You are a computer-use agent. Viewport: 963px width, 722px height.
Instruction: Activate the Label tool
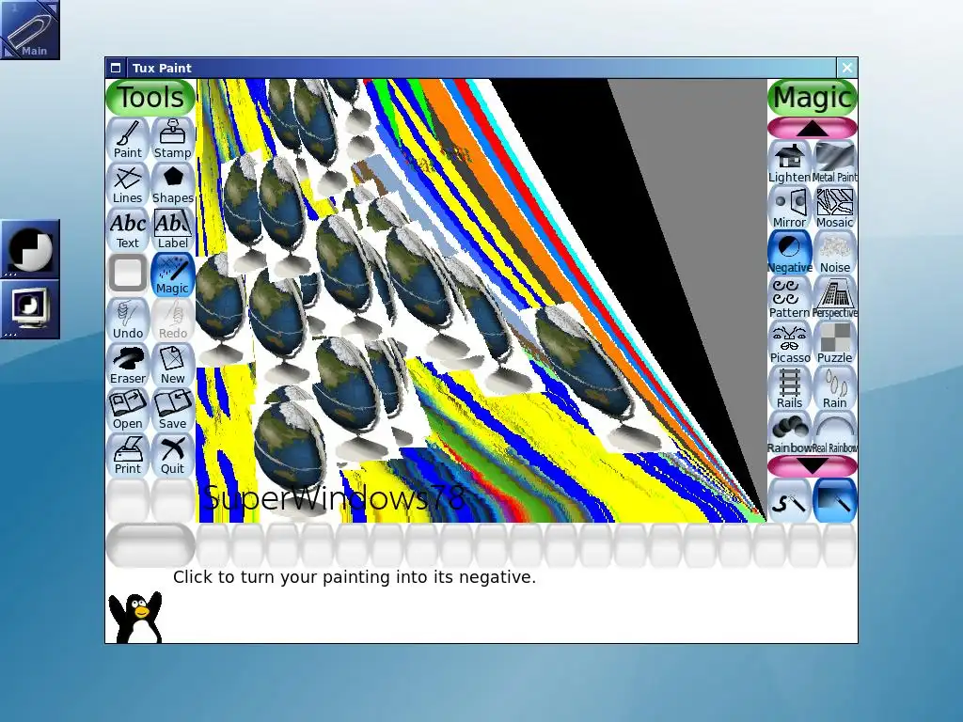pyautogui.click(x=173, y=229)
